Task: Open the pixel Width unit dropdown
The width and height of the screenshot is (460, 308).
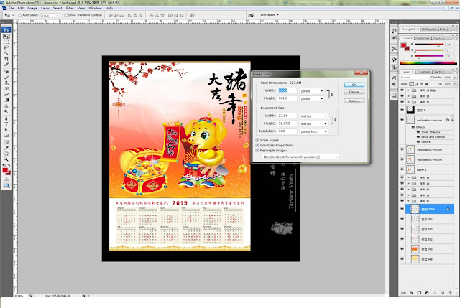Action: click(311, 91)
